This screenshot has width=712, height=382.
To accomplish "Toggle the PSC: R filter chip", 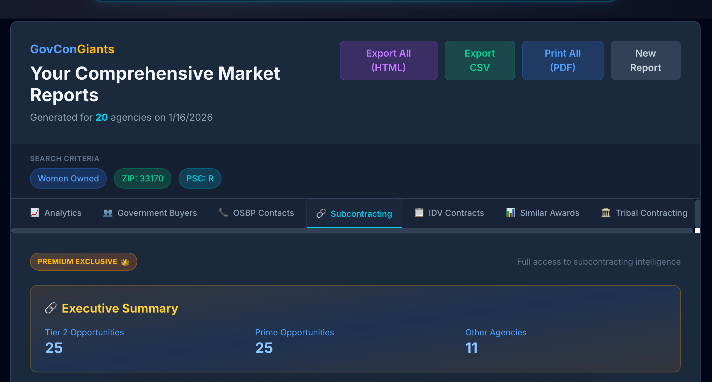I will [x=200, y=178].
